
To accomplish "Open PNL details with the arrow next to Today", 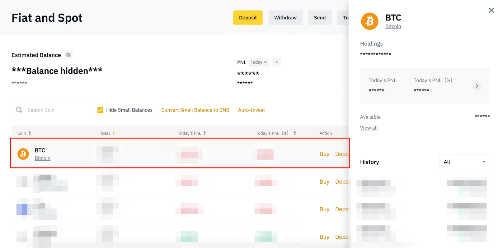I will [x=277, y=62].
